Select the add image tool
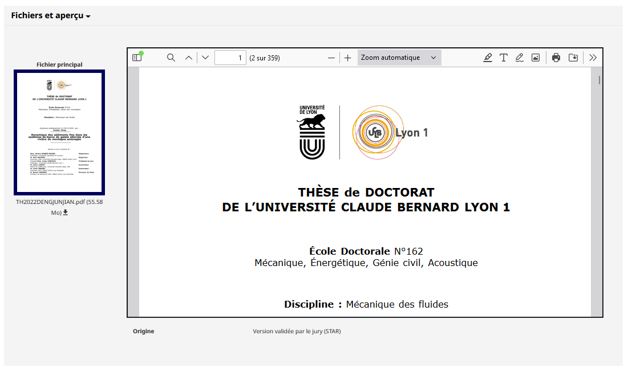Screen dimensions: 628x368 point(536,58)
